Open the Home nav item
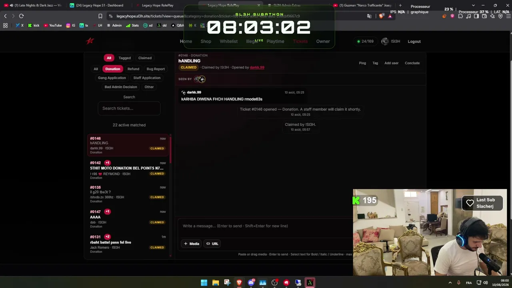This screenshot has height=288, width=512. tap(186, 41)
